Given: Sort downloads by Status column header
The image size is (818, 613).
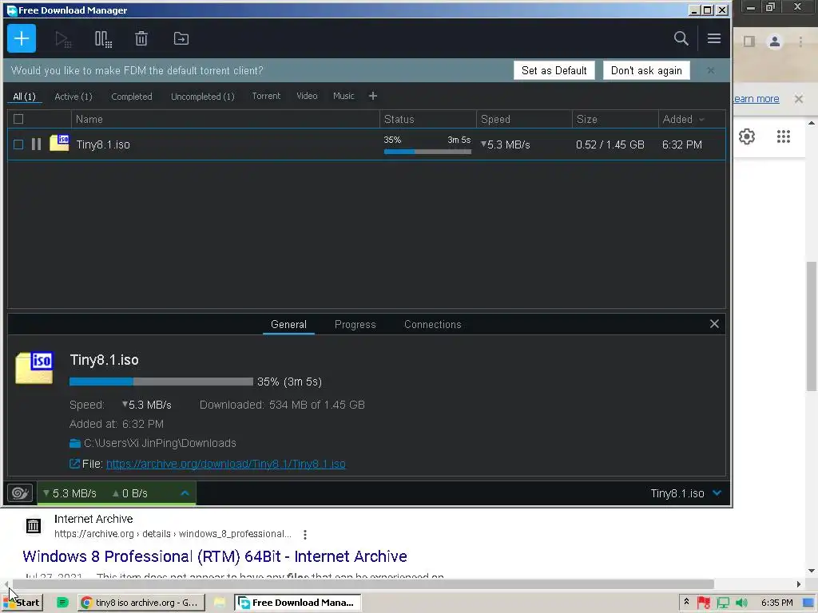Looking at the screenshot, I should pos(428,120).
